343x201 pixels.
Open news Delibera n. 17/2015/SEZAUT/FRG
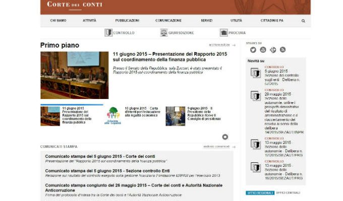(283, 149)
